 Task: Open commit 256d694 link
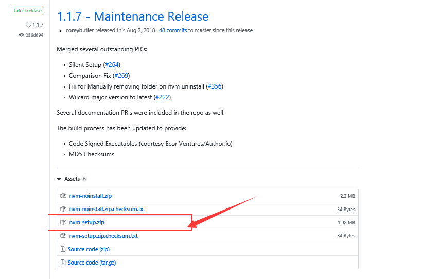(x=34, y=35)
